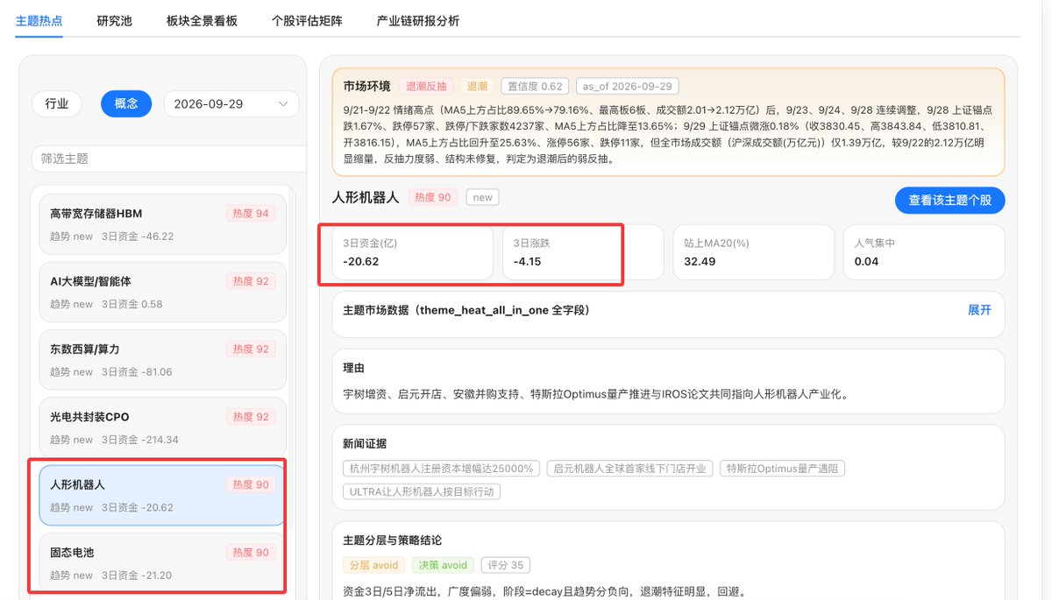Click the 3日资金(亿) stat card
The height and width of the screenshot is (600, 1052).
413,252
